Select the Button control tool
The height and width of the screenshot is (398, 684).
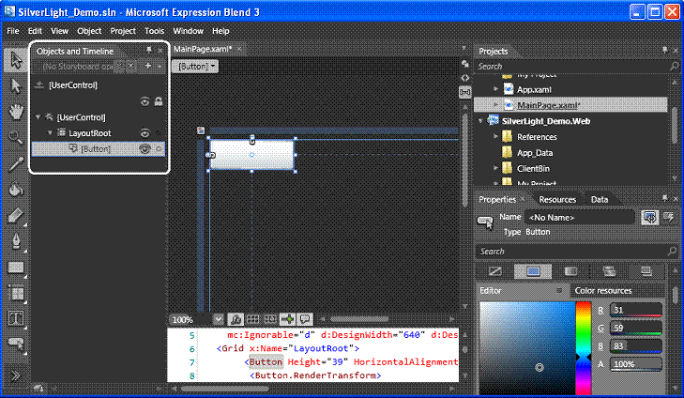[x=16, y=344]
